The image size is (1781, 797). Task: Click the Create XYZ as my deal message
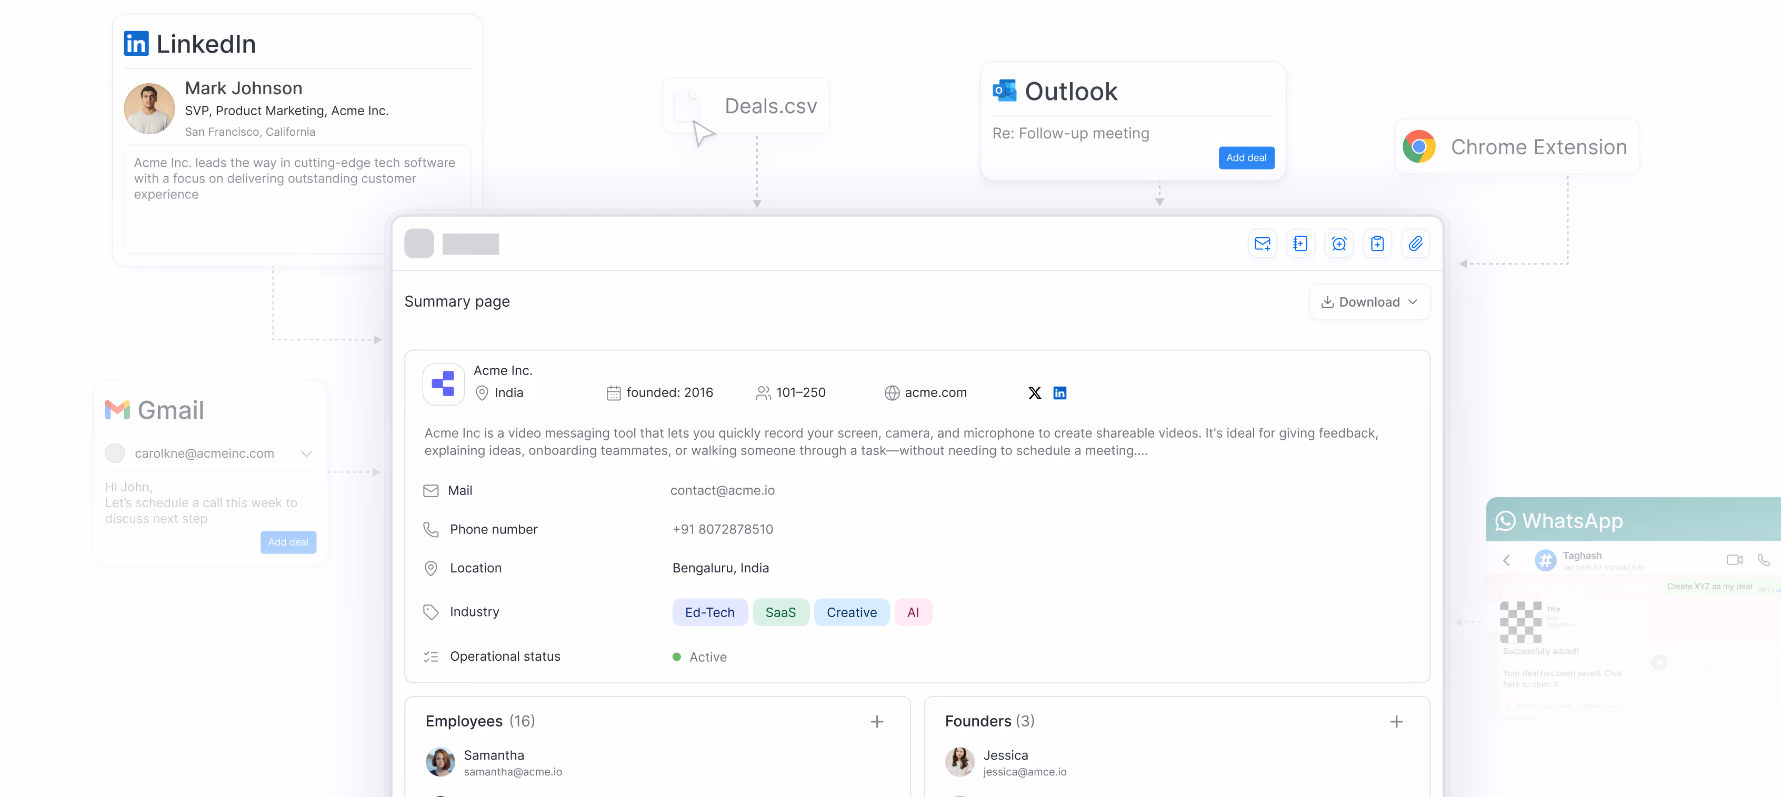point(1709,587)
